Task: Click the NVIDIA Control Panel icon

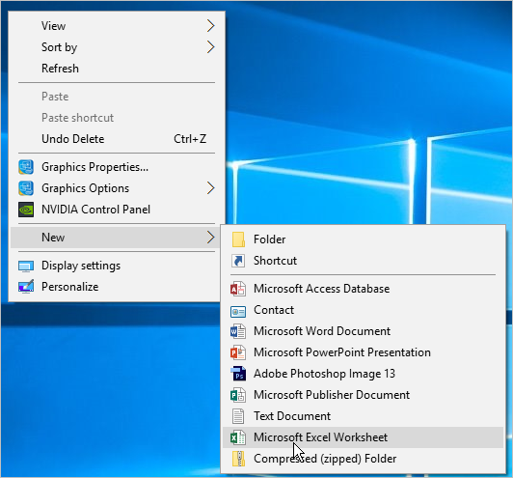Action: click(x=26, y=210)
